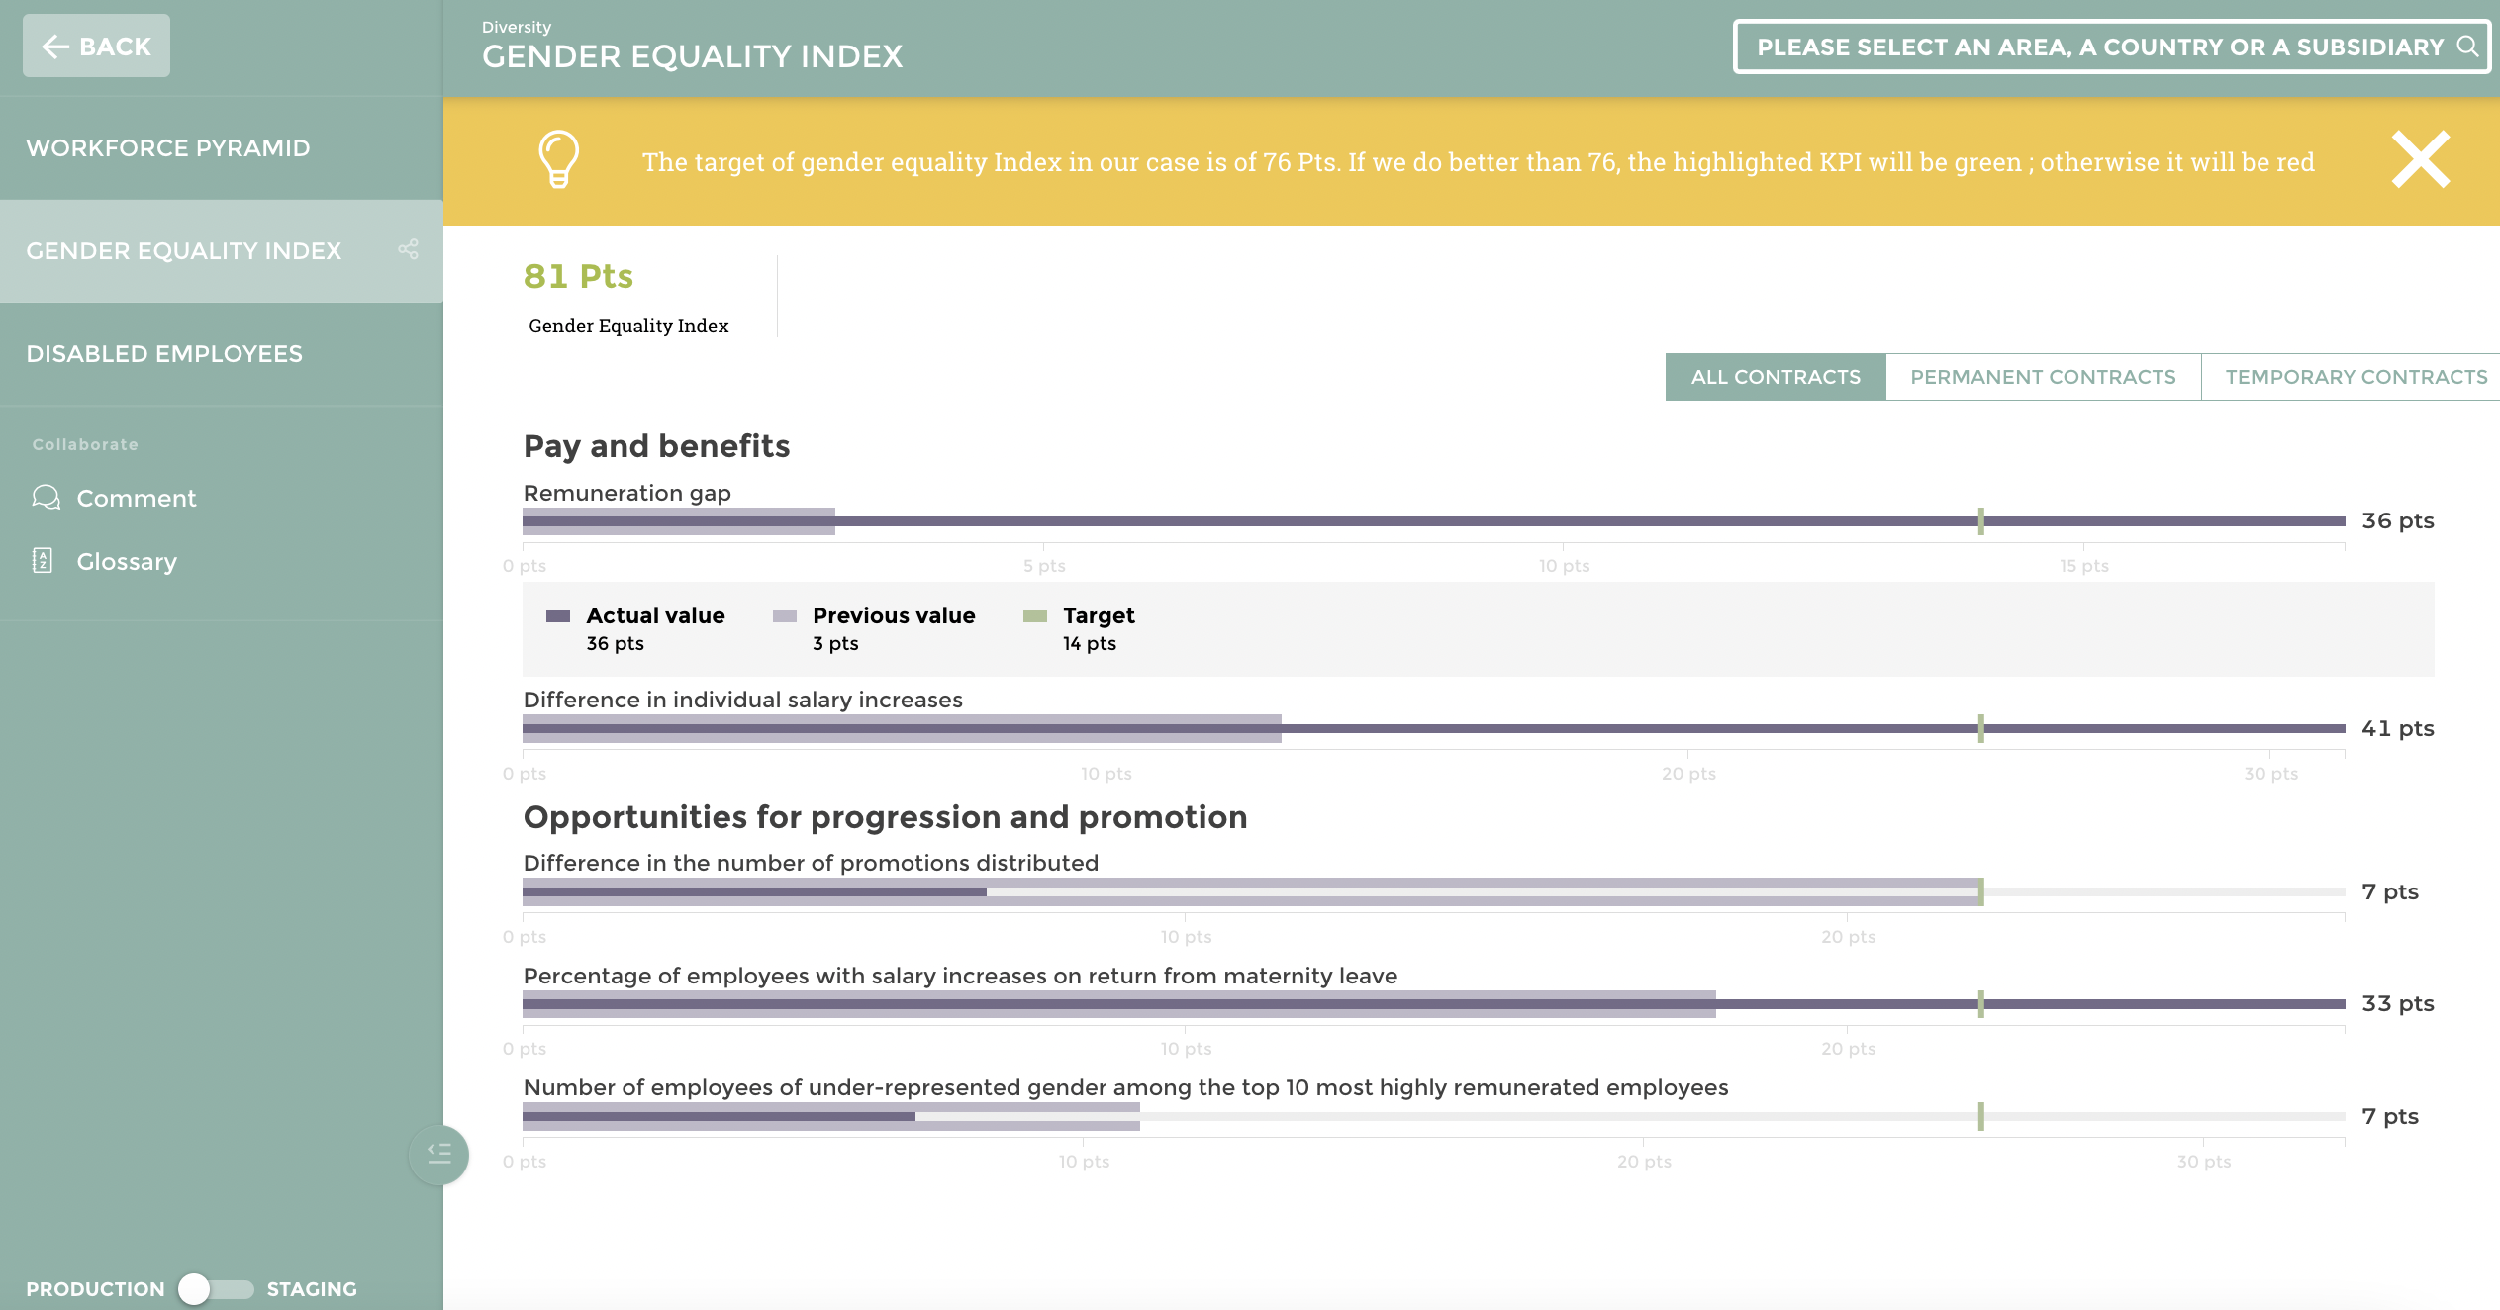Switch to Permanent Contracts tab

point(2042,377)
